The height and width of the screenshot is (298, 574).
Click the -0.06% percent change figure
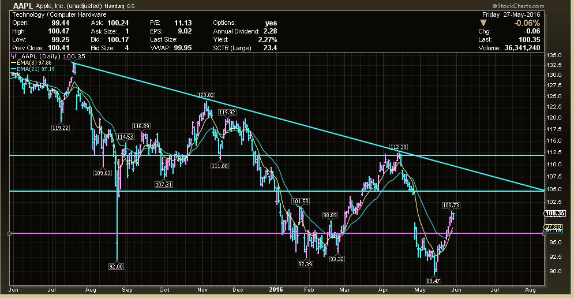click(x=527, y=23)
